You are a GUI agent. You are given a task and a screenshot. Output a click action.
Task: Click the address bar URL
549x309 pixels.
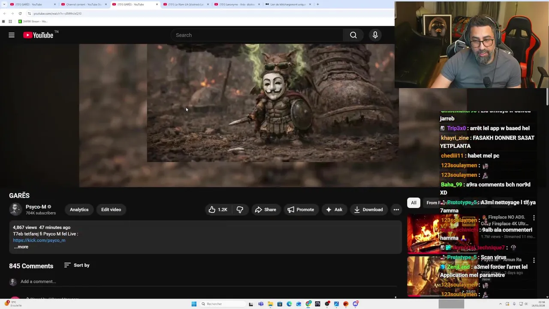click(x=57, y=13)
